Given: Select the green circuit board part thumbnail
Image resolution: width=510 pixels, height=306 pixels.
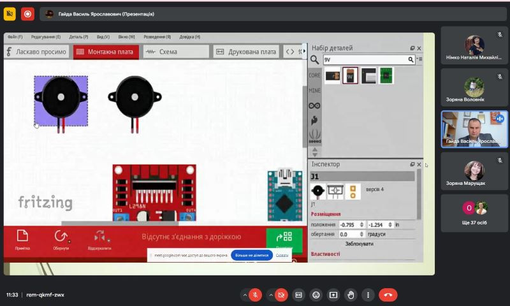Looking at the screenshot, I should click(386, 76).
